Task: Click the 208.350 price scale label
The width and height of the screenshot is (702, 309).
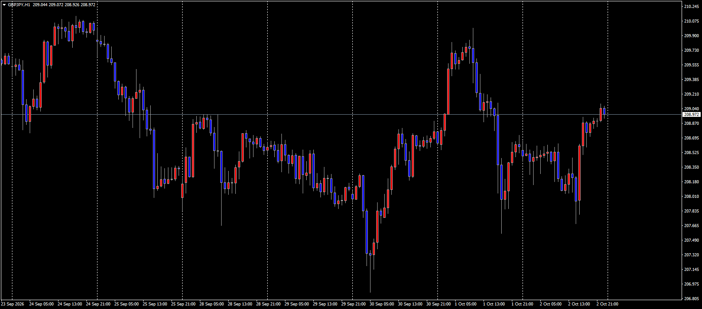Action: tap(691, 167)
